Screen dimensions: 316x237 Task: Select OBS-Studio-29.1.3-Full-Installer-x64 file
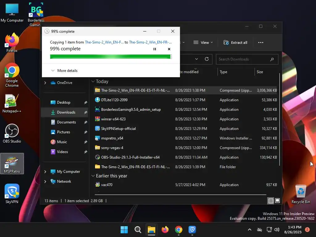point(186,157)
